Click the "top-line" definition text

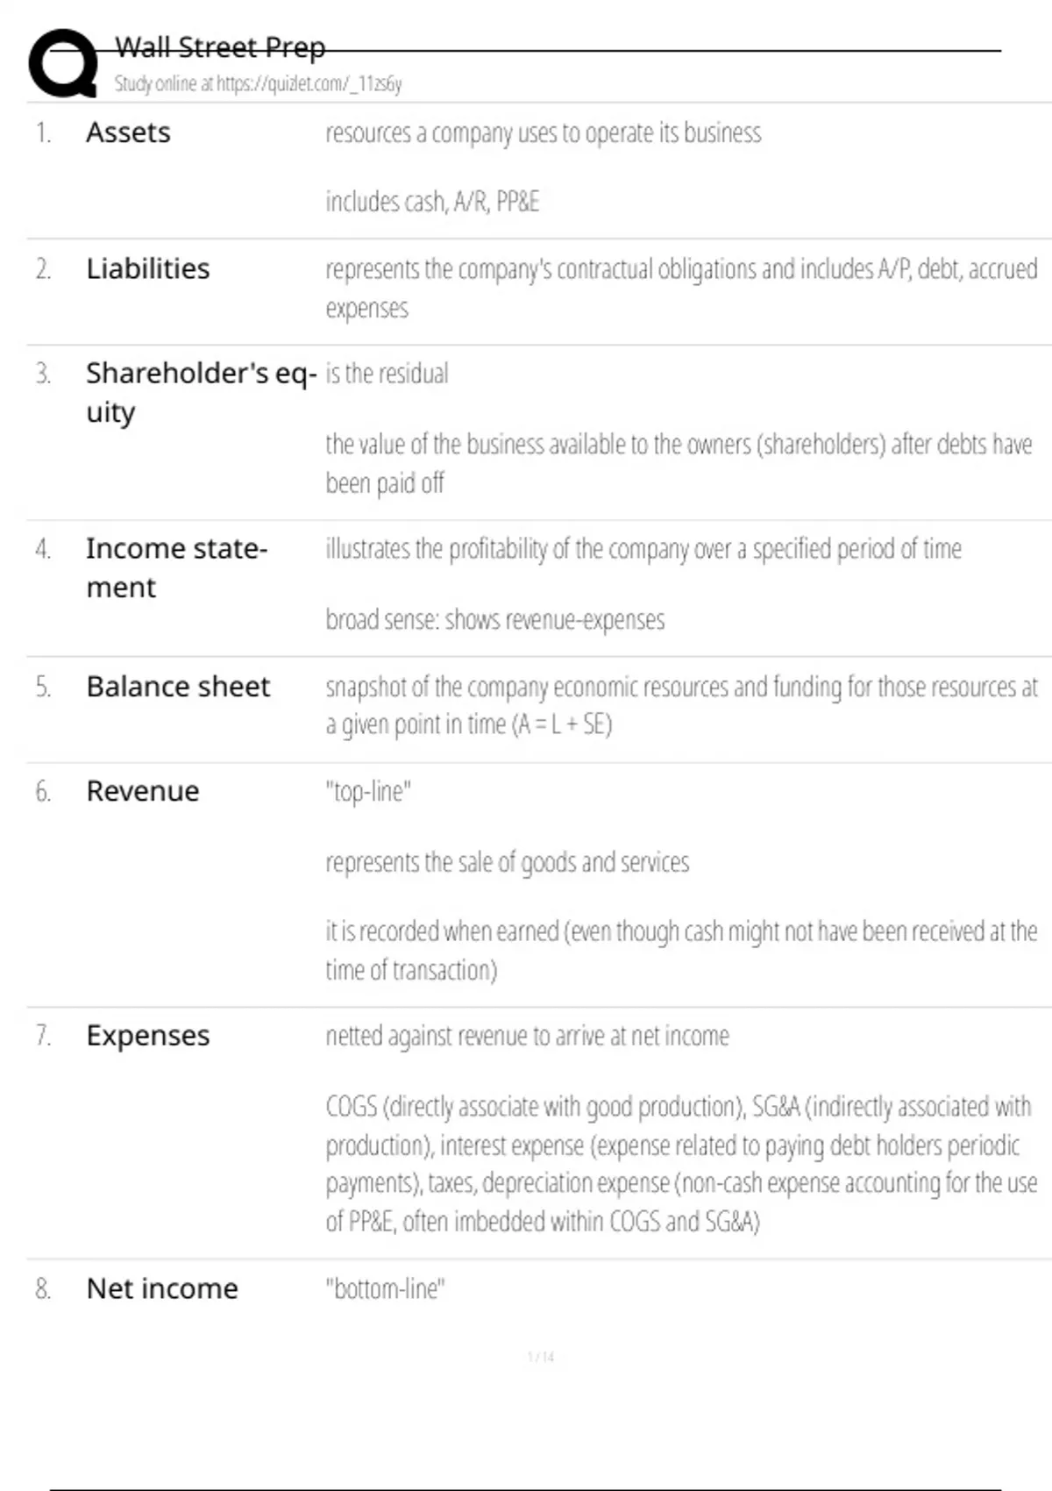tap(368, 791)
